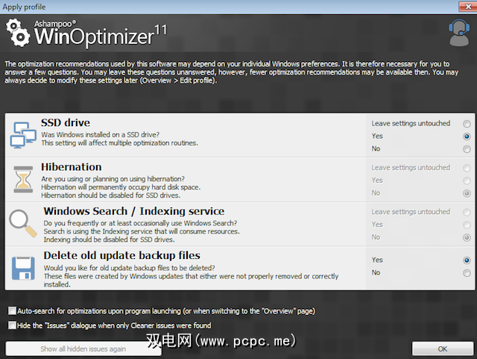Select 'Yes' for Windows Search indexing
The width and height of the screenshot is (477, 359).
tap(467, 225)
